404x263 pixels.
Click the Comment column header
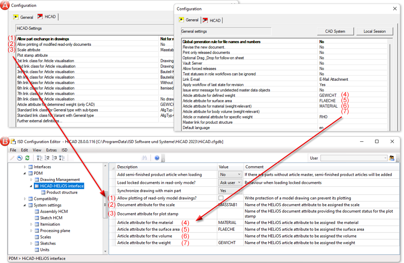[x=321, y=167]
